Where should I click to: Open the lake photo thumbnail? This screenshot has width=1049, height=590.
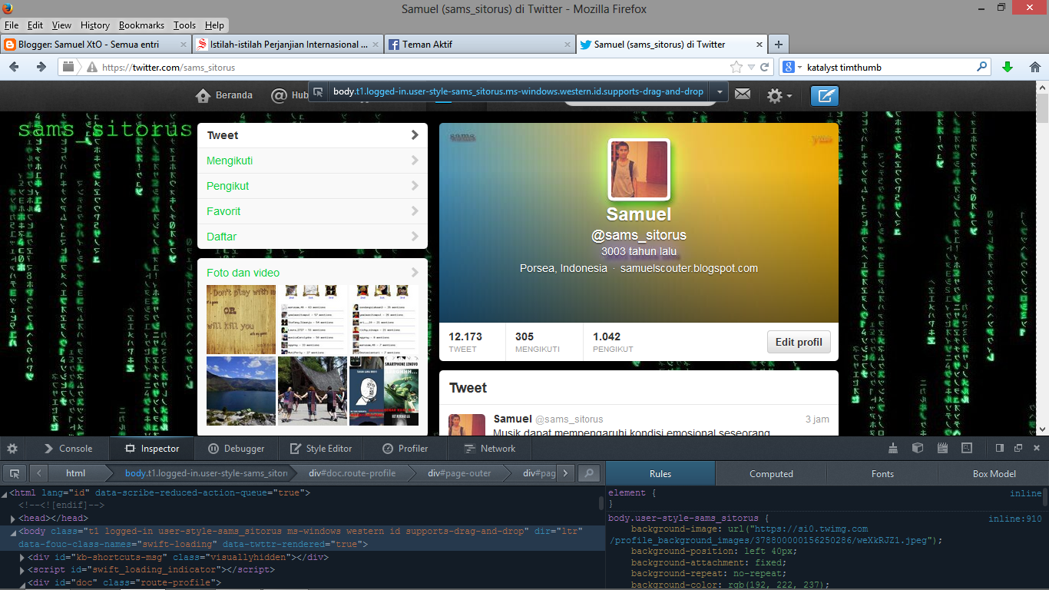click(x=240, y=391)
